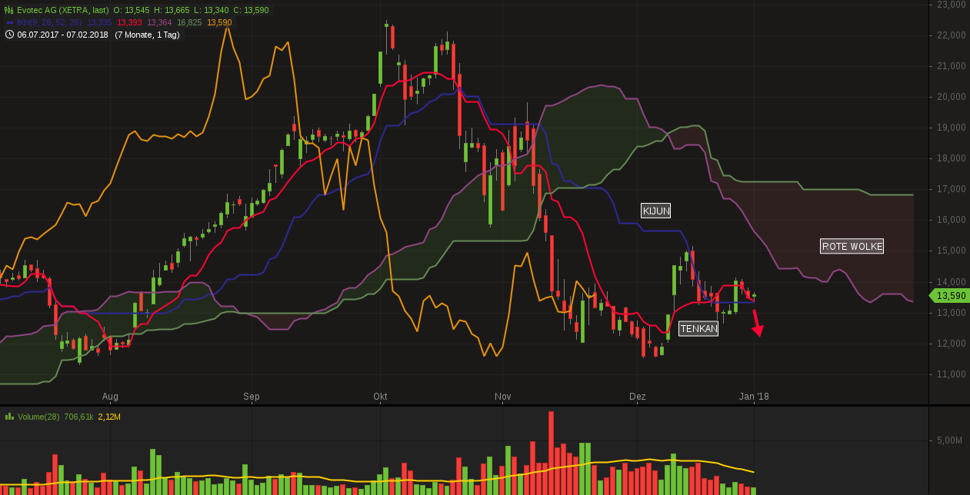The image size is (970, 495).
Task: Click the open value O: 13,545
Action: point(132,10)
